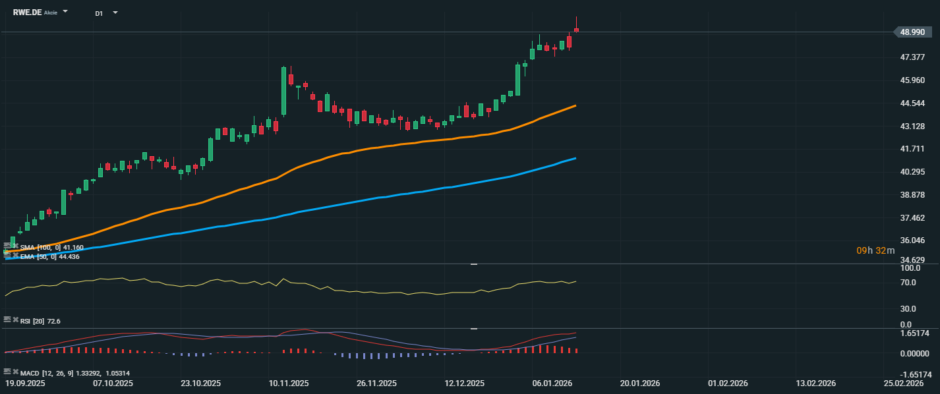The image size is (940, 394).
Task: Click the 10.11.2025 date on time axis
Action: pyautogui.click(x=289, y=383)
